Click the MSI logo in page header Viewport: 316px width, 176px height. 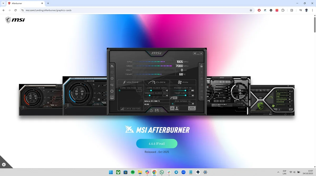coord(15,20)
